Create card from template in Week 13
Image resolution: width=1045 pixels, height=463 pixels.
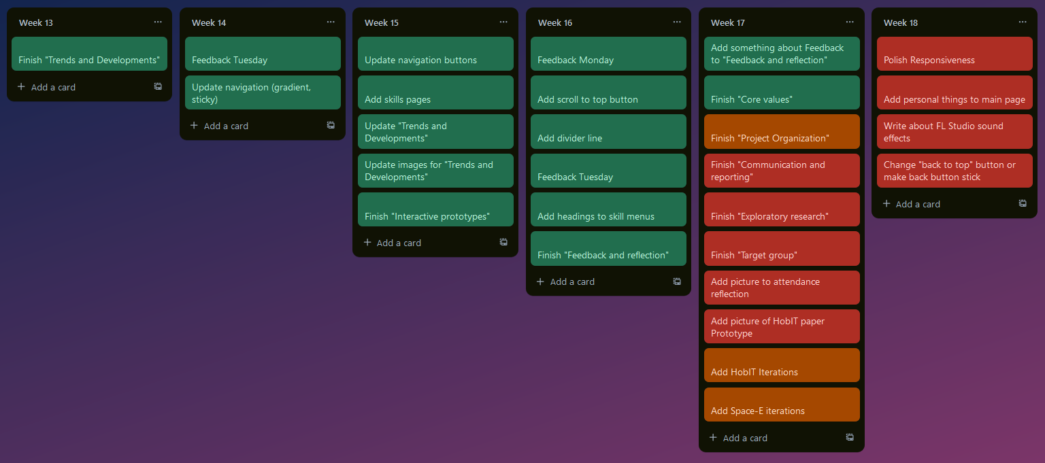click(x=157, y=86)
